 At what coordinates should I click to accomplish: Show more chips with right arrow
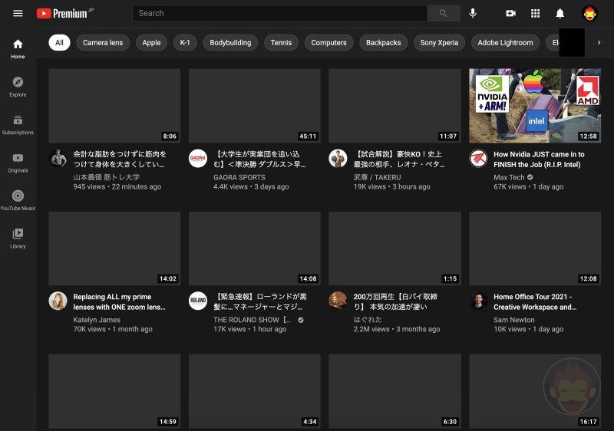pos(599,43)
